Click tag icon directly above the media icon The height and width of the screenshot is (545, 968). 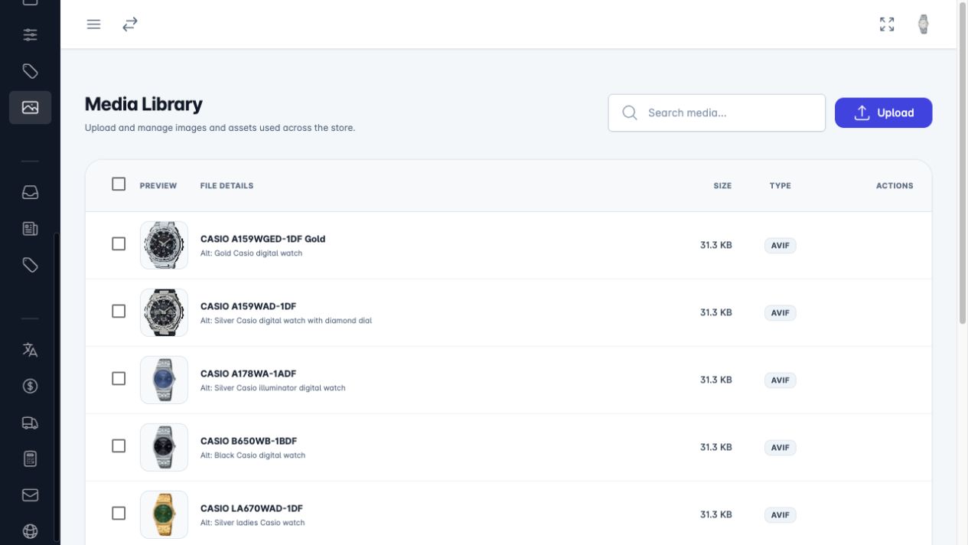[x=30, y=71]
